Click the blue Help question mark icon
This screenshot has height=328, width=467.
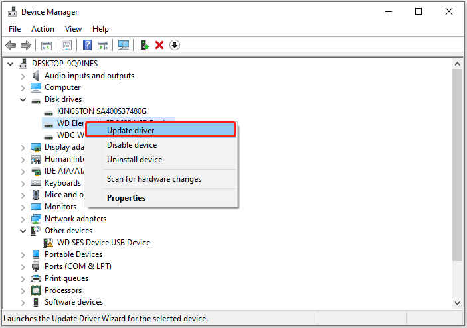pos(87,46)
